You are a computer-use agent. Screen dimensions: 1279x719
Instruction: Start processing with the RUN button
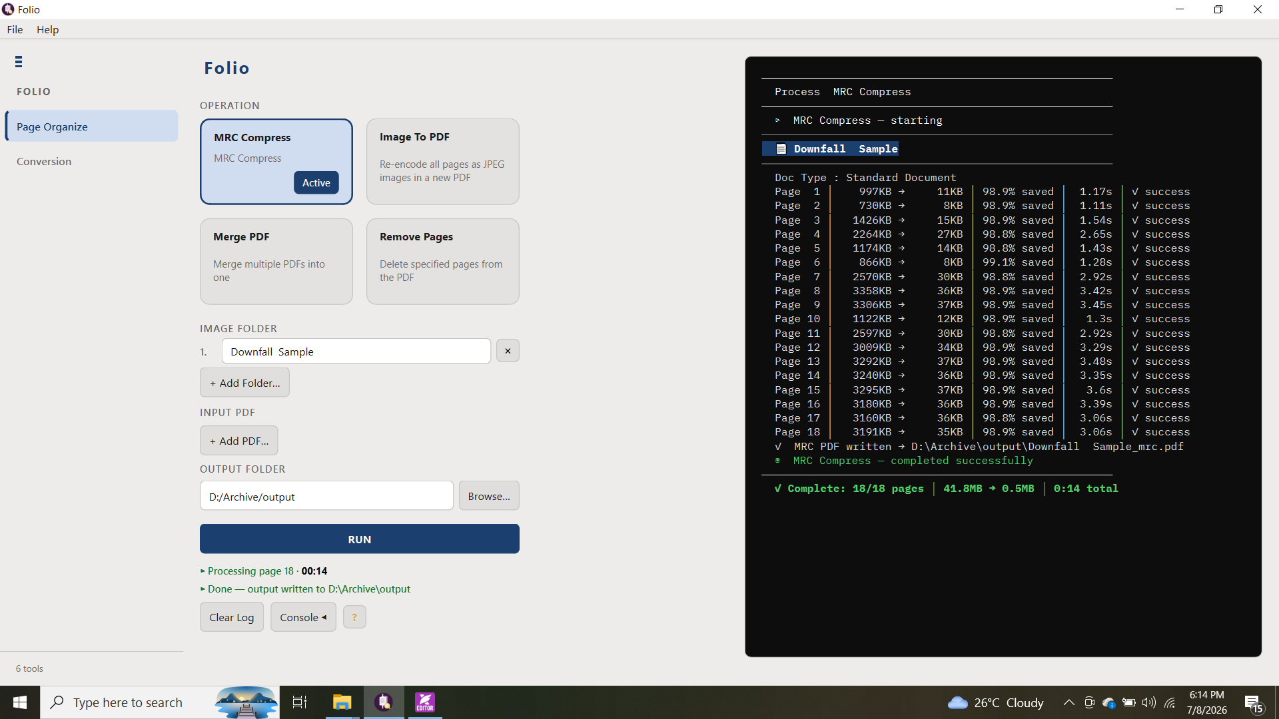point(360,539)
